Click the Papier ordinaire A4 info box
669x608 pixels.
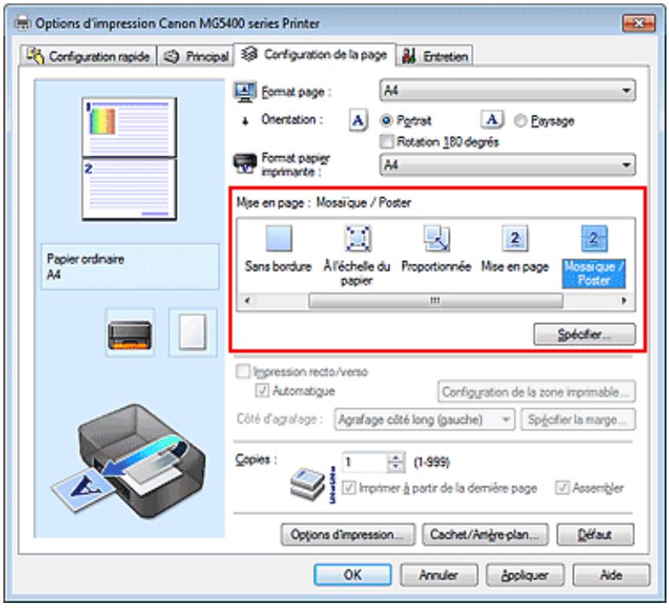(130, 267)
